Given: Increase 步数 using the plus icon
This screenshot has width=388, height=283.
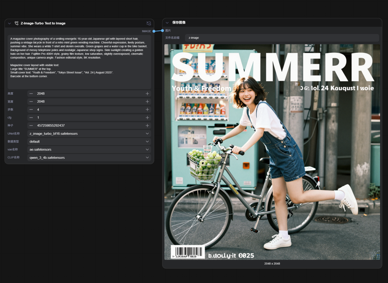Looking at the screenshot, I should tap(147, 110).
